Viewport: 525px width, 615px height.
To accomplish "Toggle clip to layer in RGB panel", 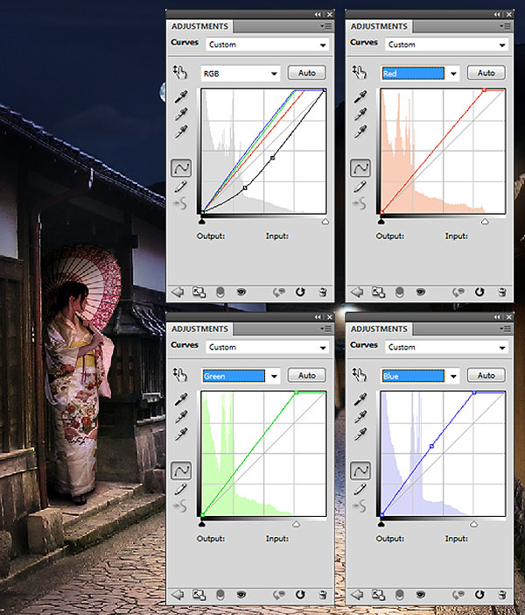I will click(220, 293).
